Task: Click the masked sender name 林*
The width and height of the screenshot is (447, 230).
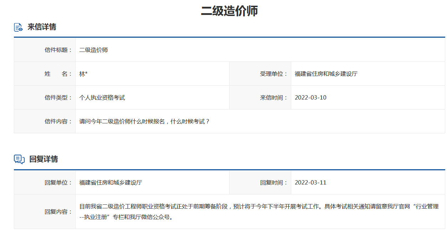Action: coord(82,73)
